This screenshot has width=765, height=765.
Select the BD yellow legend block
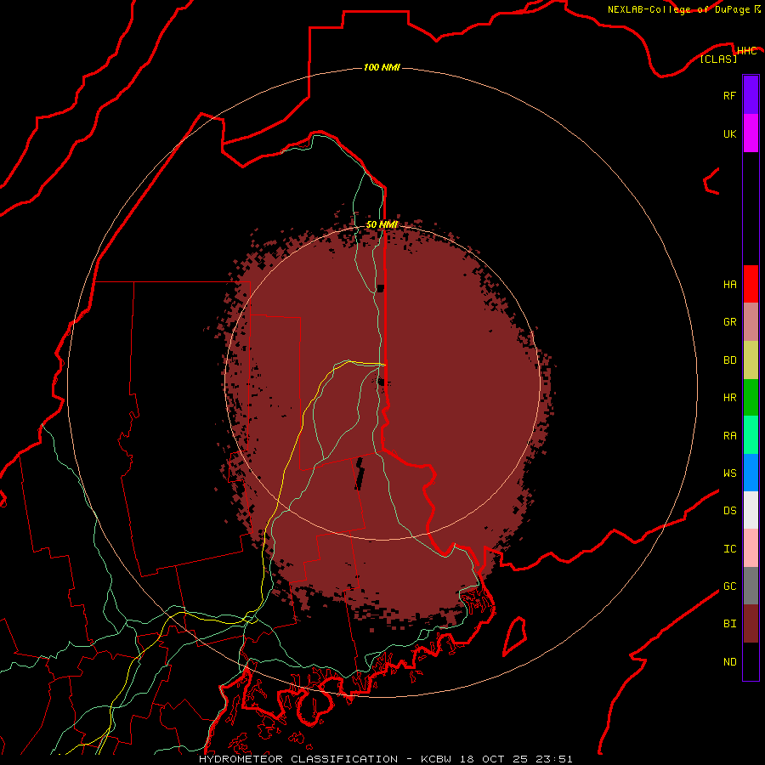[751, 360]
